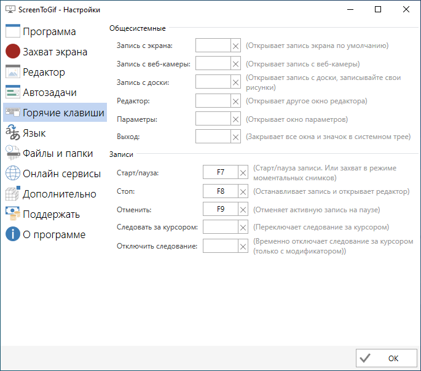The height and width of the screenshot is (371, 421).
Task: Select the Редактор sidebar label
Action: (x=44, y=72)
